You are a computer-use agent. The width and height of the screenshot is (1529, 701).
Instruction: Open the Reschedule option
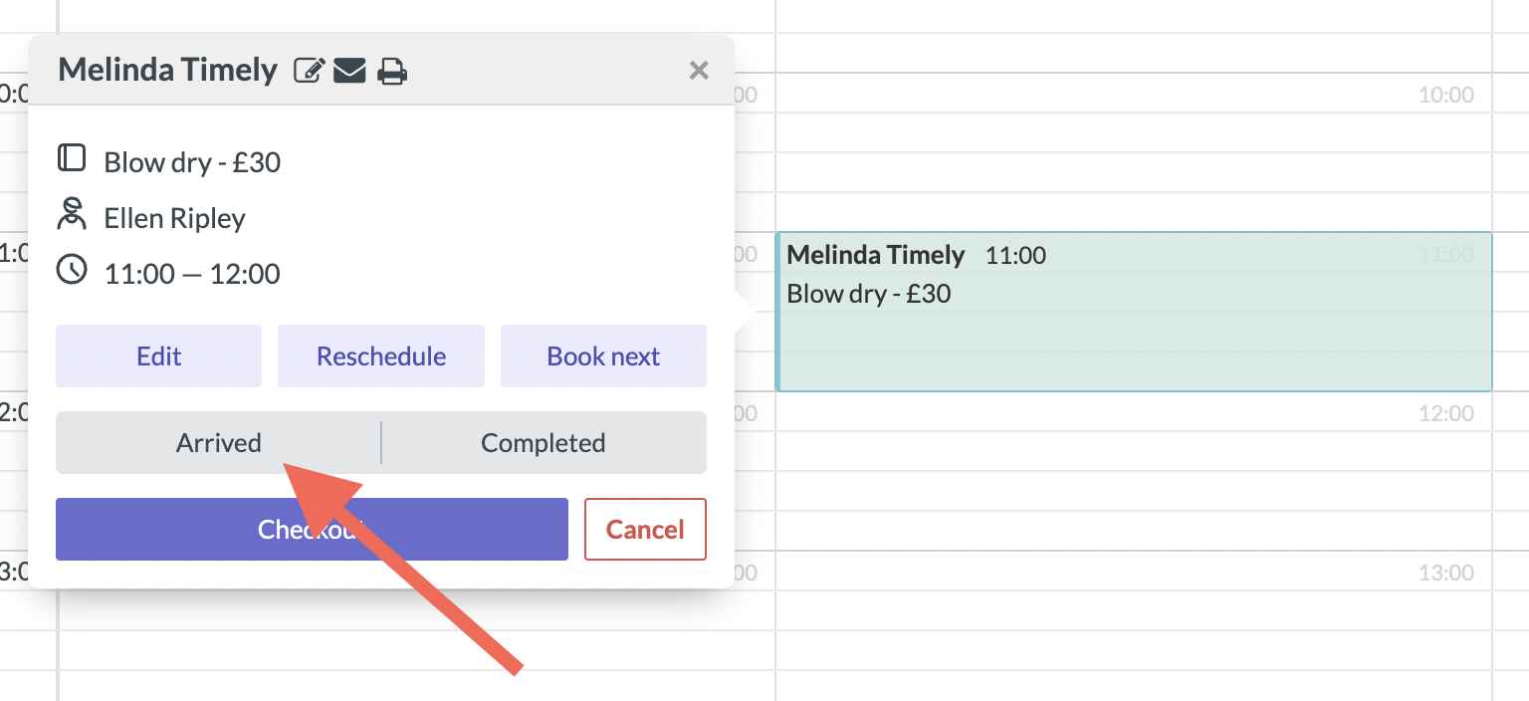click(380, 355)
